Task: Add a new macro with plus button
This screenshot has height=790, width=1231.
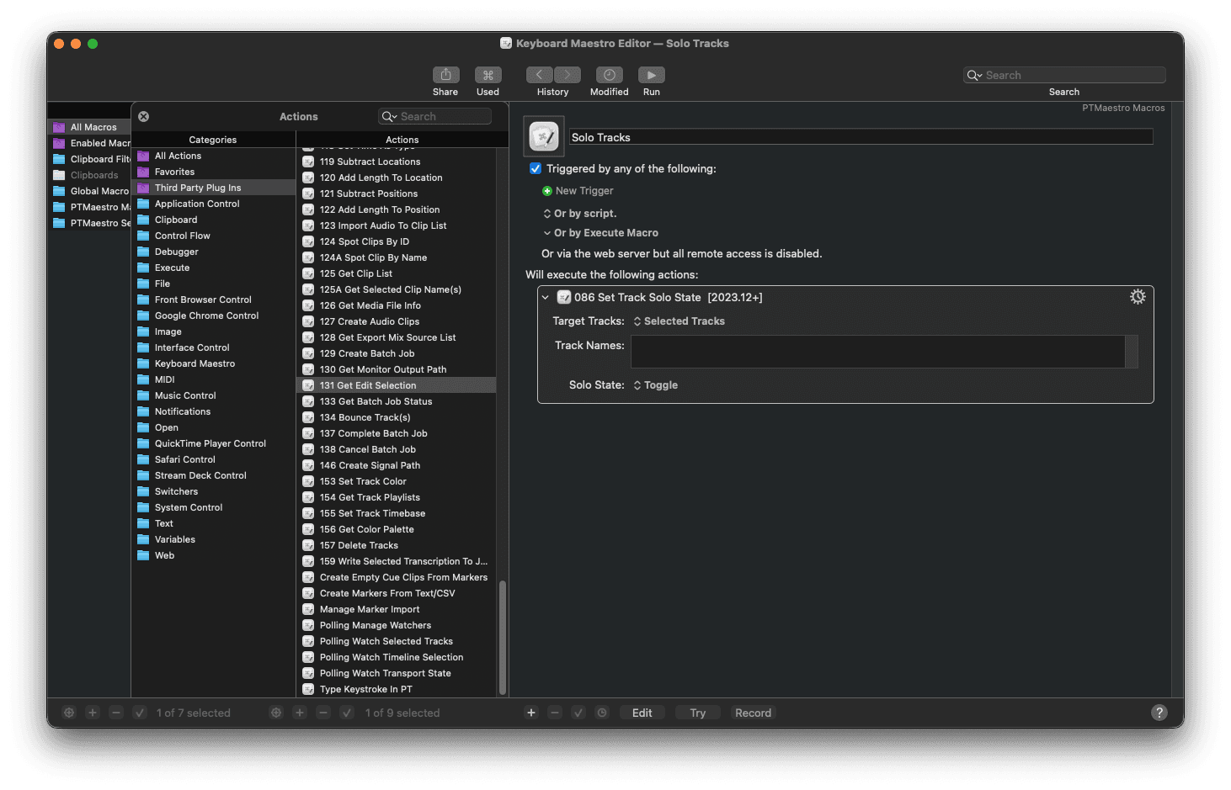Action: click(x=299, y=713)
